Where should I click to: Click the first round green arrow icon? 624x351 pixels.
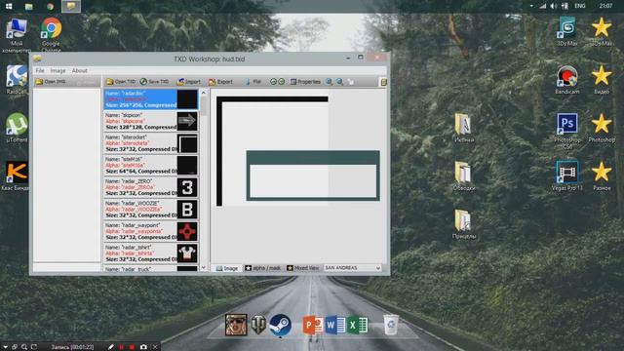[x=273, y=82]
